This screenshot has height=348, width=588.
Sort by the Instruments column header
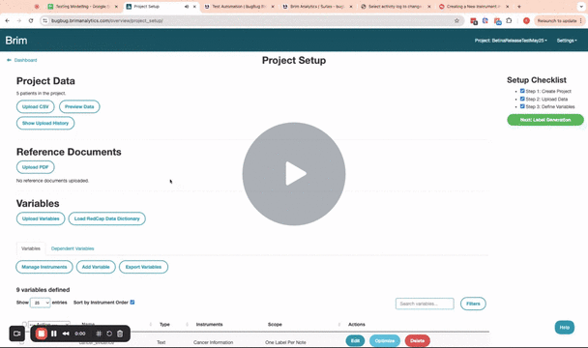click(x=209, y=325)
